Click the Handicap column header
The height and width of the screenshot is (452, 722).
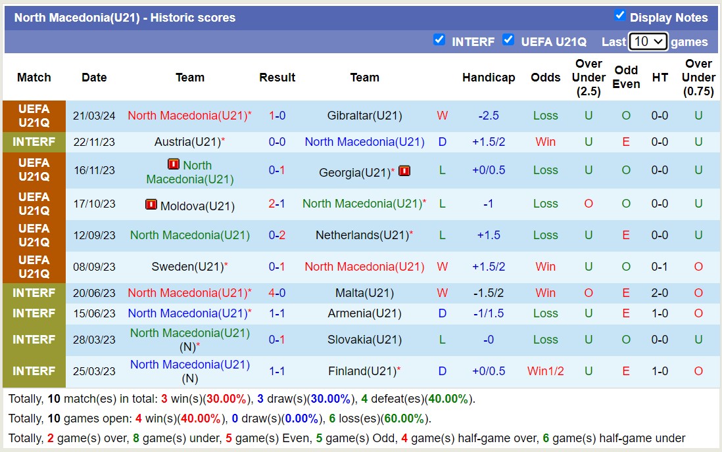tap(488, 77)
